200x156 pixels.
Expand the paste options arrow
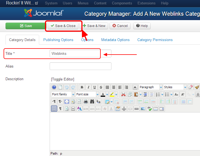(140, 95)
